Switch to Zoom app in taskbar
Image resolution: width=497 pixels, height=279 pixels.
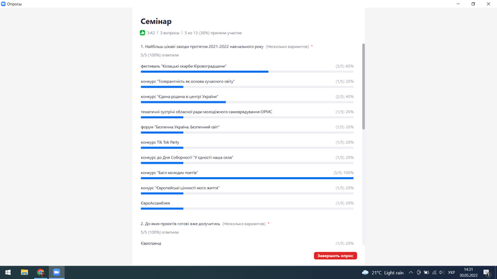pyautogui.click(x=57, y=272)
